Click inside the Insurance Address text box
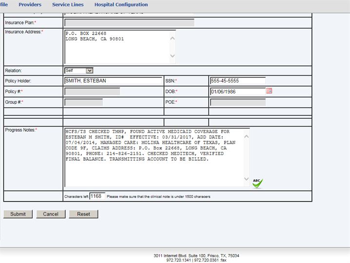350x263 pixels. pos(117,46)
